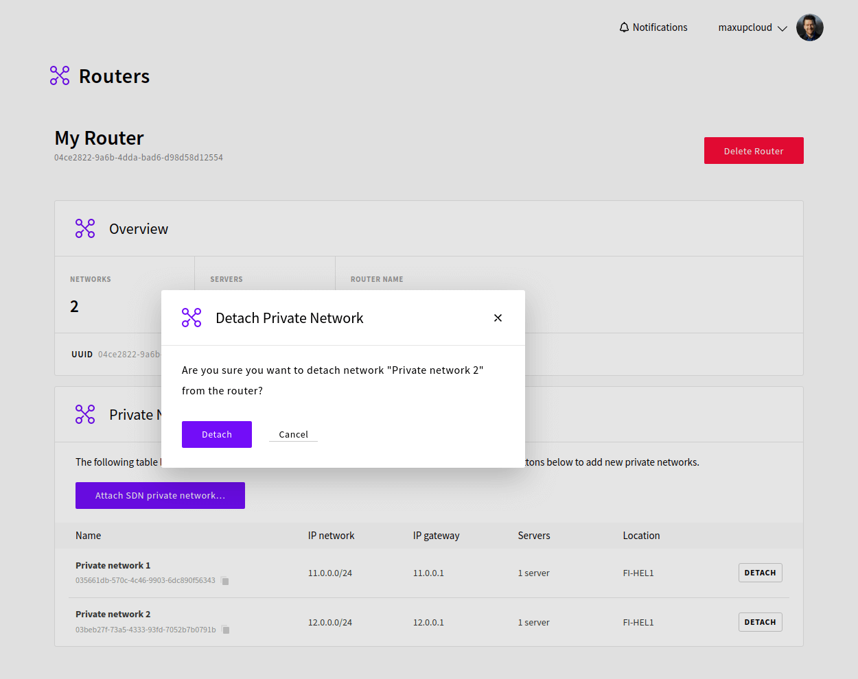Viewport: 858px width, 679px height.
Task: Click the Private Networks section icon
Action: (x=85, y=414)
